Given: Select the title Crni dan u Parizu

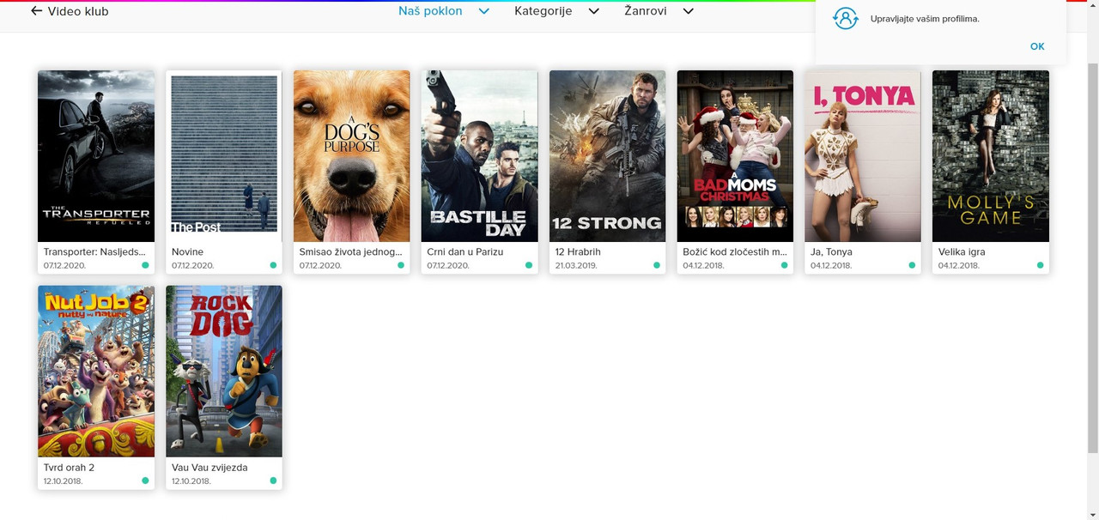Looking at the screenshot, I should pos(464,252).
